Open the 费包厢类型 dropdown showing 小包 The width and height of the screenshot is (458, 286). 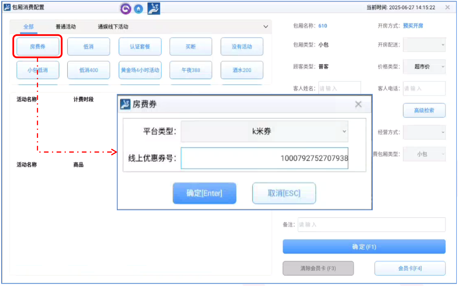click(x=424, y=154)
